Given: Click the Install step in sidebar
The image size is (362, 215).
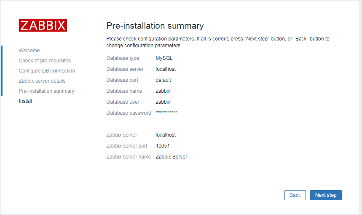Looking at the screenshot, I should coord(25,101).
